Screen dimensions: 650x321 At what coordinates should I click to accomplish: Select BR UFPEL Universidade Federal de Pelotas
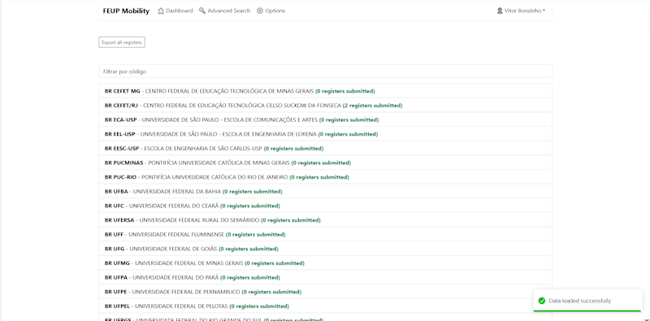(326, 306)
